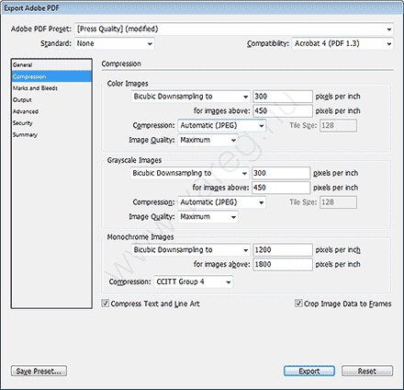Select General in the category list
This screenshot has width=404, height=390.
51,65
